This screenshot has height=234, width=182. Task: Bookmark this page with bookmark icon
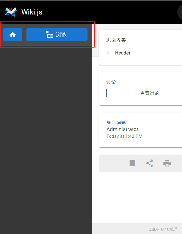pos(132,163)
